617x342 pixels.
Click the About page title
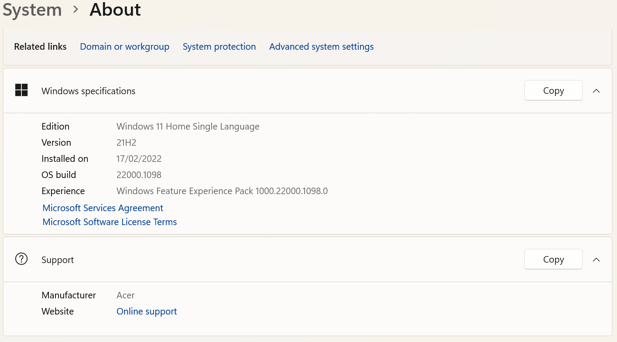pos(115,10)
